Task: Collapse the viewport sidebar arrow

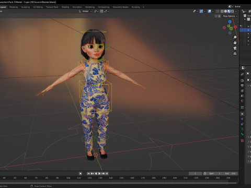Action: [238, 22]
